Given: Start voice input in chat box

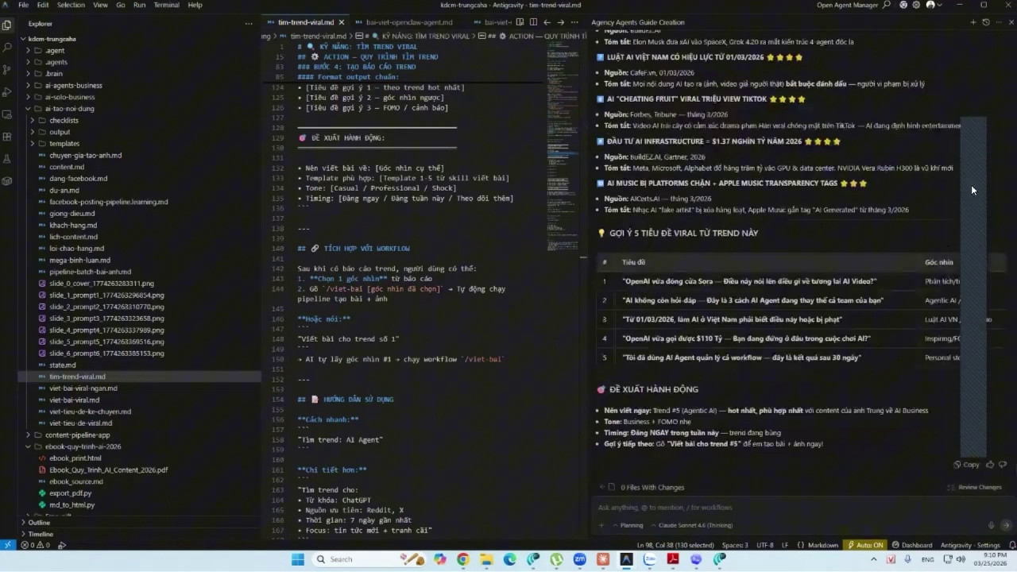Looking at the screenshot, I should [x=991, y=525].
